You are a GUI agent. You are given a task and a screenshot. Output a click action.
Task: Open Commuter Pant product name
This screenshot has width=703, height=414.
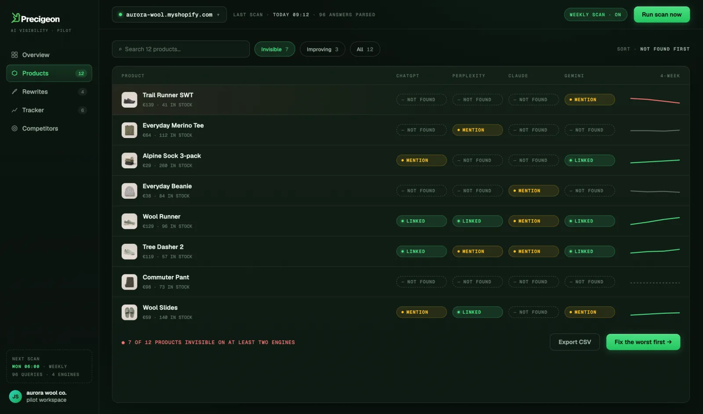coord(166,277)
